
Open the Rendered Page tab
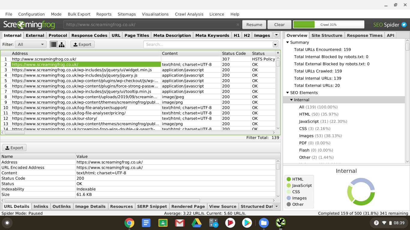[x=188, y=206]
